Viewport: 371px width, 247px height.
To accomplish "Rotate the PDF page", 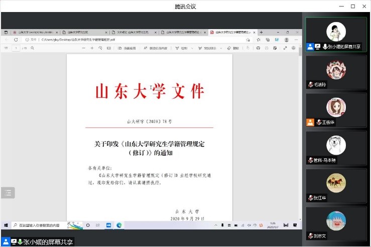I will pos(100,48).
